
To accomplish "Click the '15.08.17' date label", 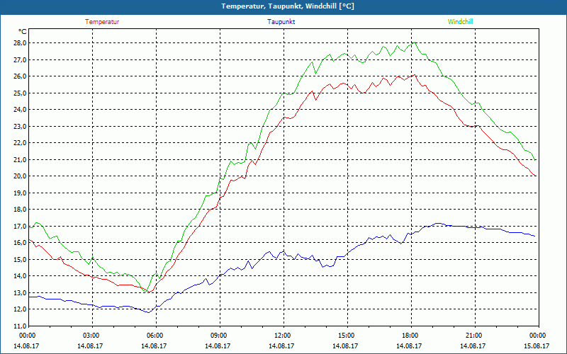I will pos(537,346).
